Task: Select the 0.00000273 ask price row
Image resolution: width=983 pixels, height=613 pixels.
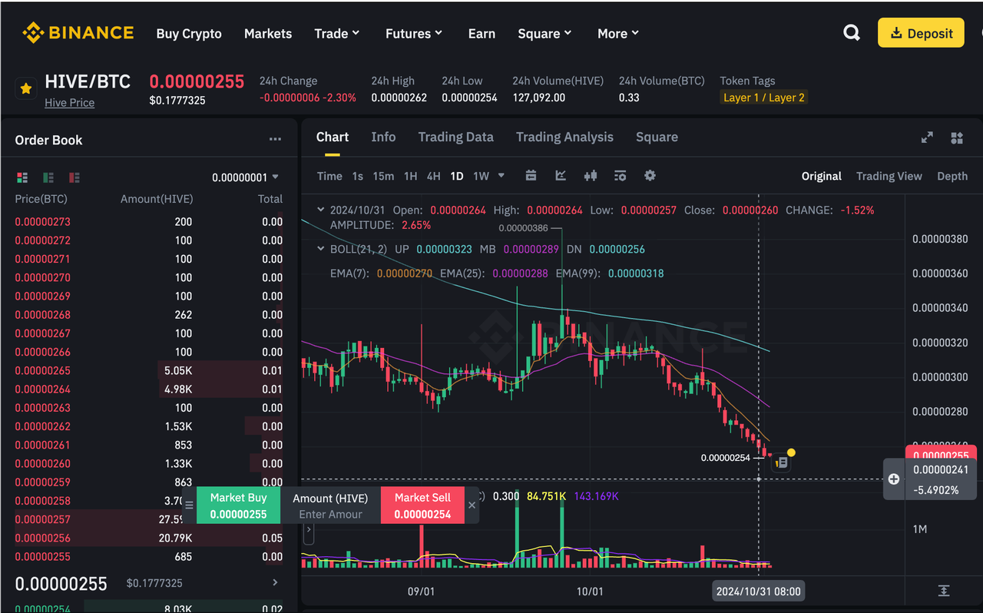Action: [148, 221]
